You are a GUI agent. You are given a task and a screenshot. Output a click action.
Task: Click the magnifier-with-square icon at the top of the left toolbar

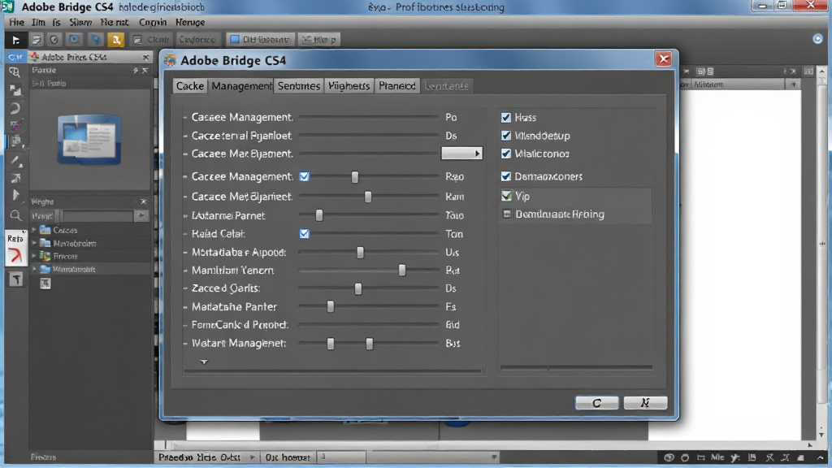pyautogui.click(x=15, y=72)
